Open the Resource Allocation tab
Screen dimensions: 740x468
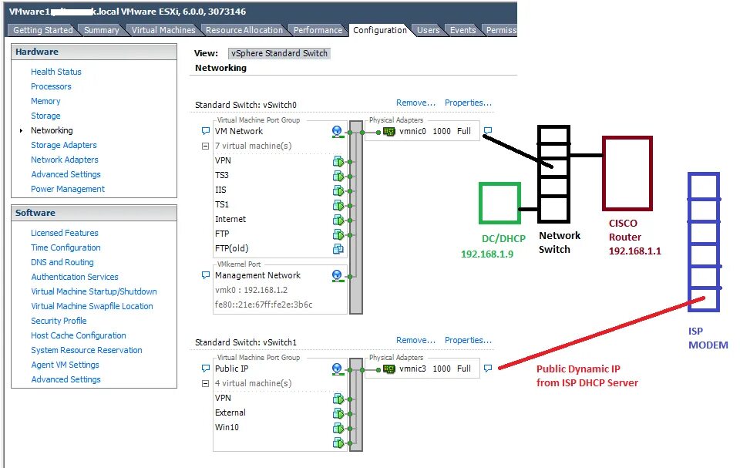tap(244, 30)
